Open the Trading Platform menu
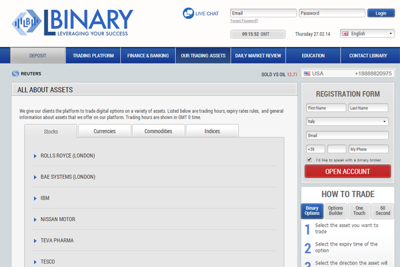Image resolution: width=400 pixels, height=267 pixels. [x=93, y=55]
